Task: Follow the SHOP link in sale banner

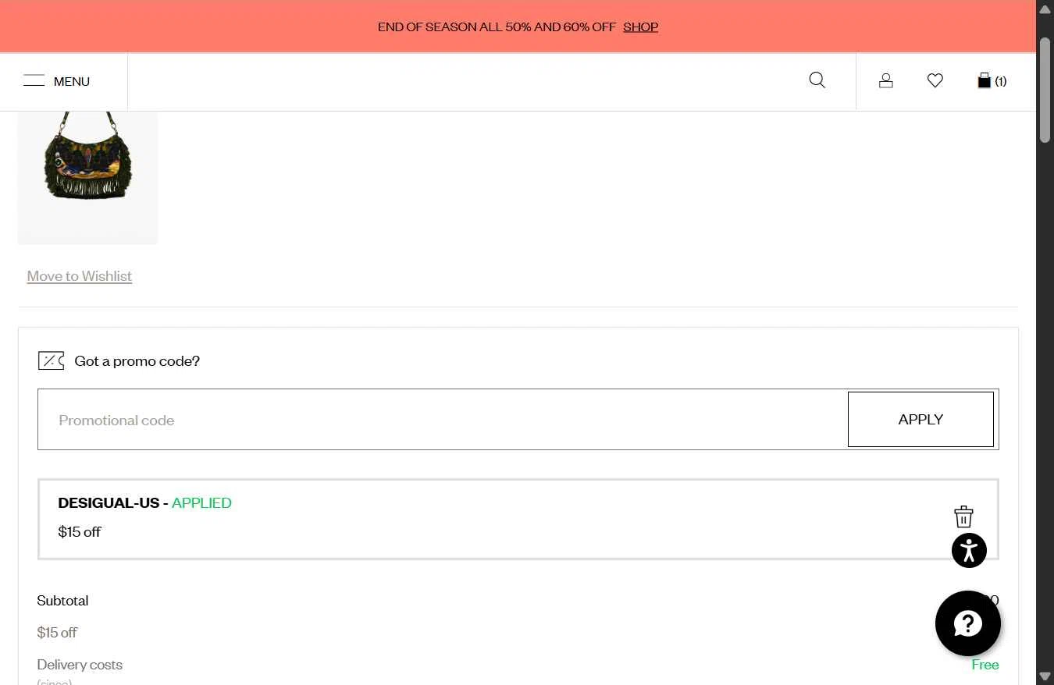Action: point(640,27)
